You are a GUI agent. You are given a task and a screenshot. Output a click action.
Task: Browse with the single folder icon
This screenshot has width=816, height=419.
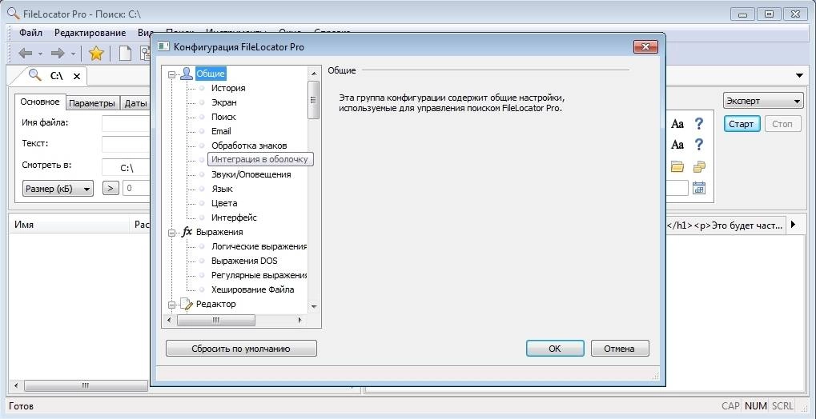pos(677,166)
